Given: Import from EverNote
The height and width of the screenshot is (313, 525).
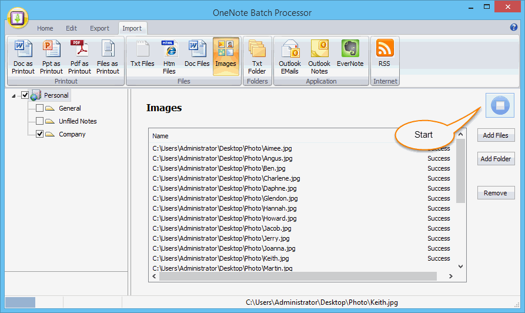Looking at the screenshot, I should (350, 54).
